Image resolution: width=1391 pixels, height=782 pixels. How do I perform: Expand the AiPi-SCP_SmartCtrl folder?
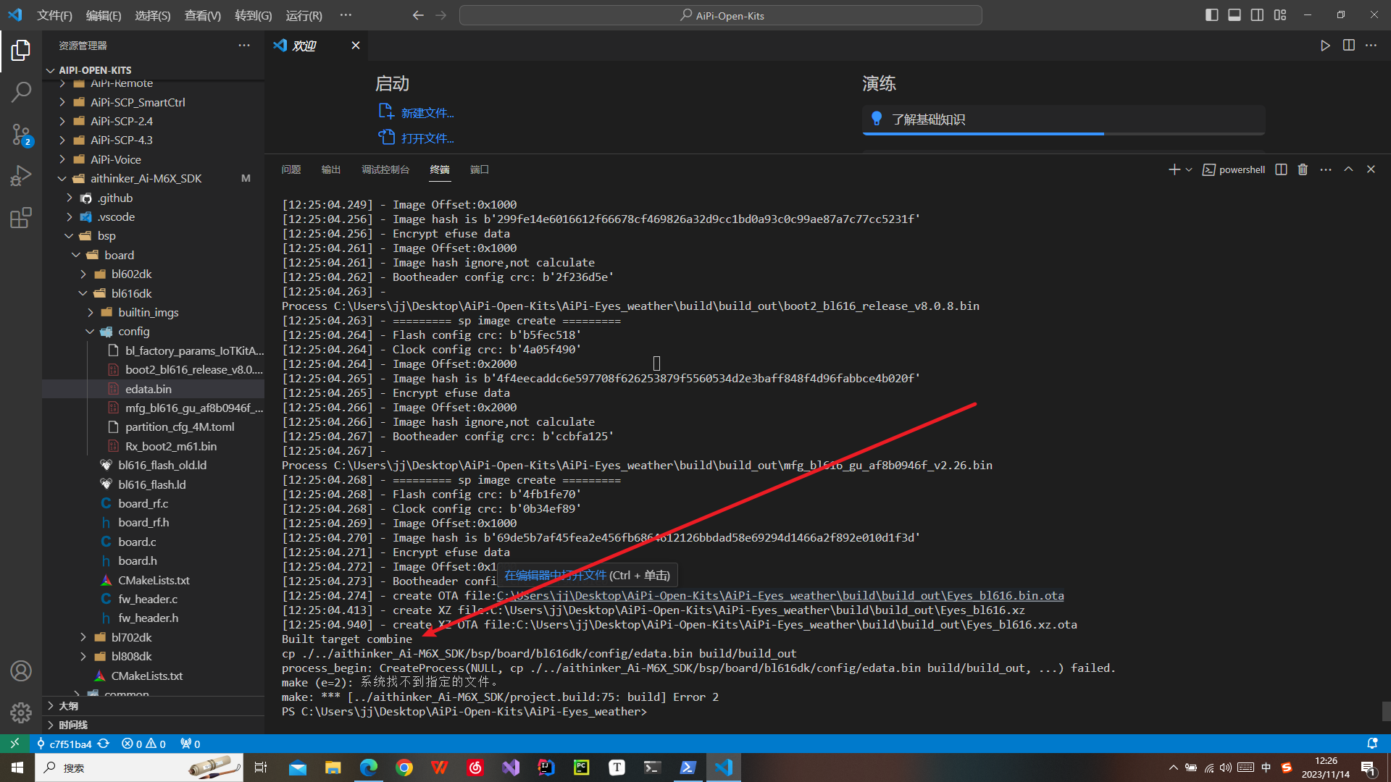tap(138, 102)
